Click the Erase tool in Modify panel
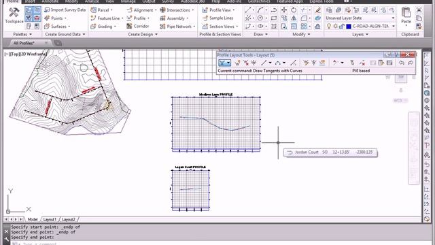Screen dimensions: 435x245 317,10
